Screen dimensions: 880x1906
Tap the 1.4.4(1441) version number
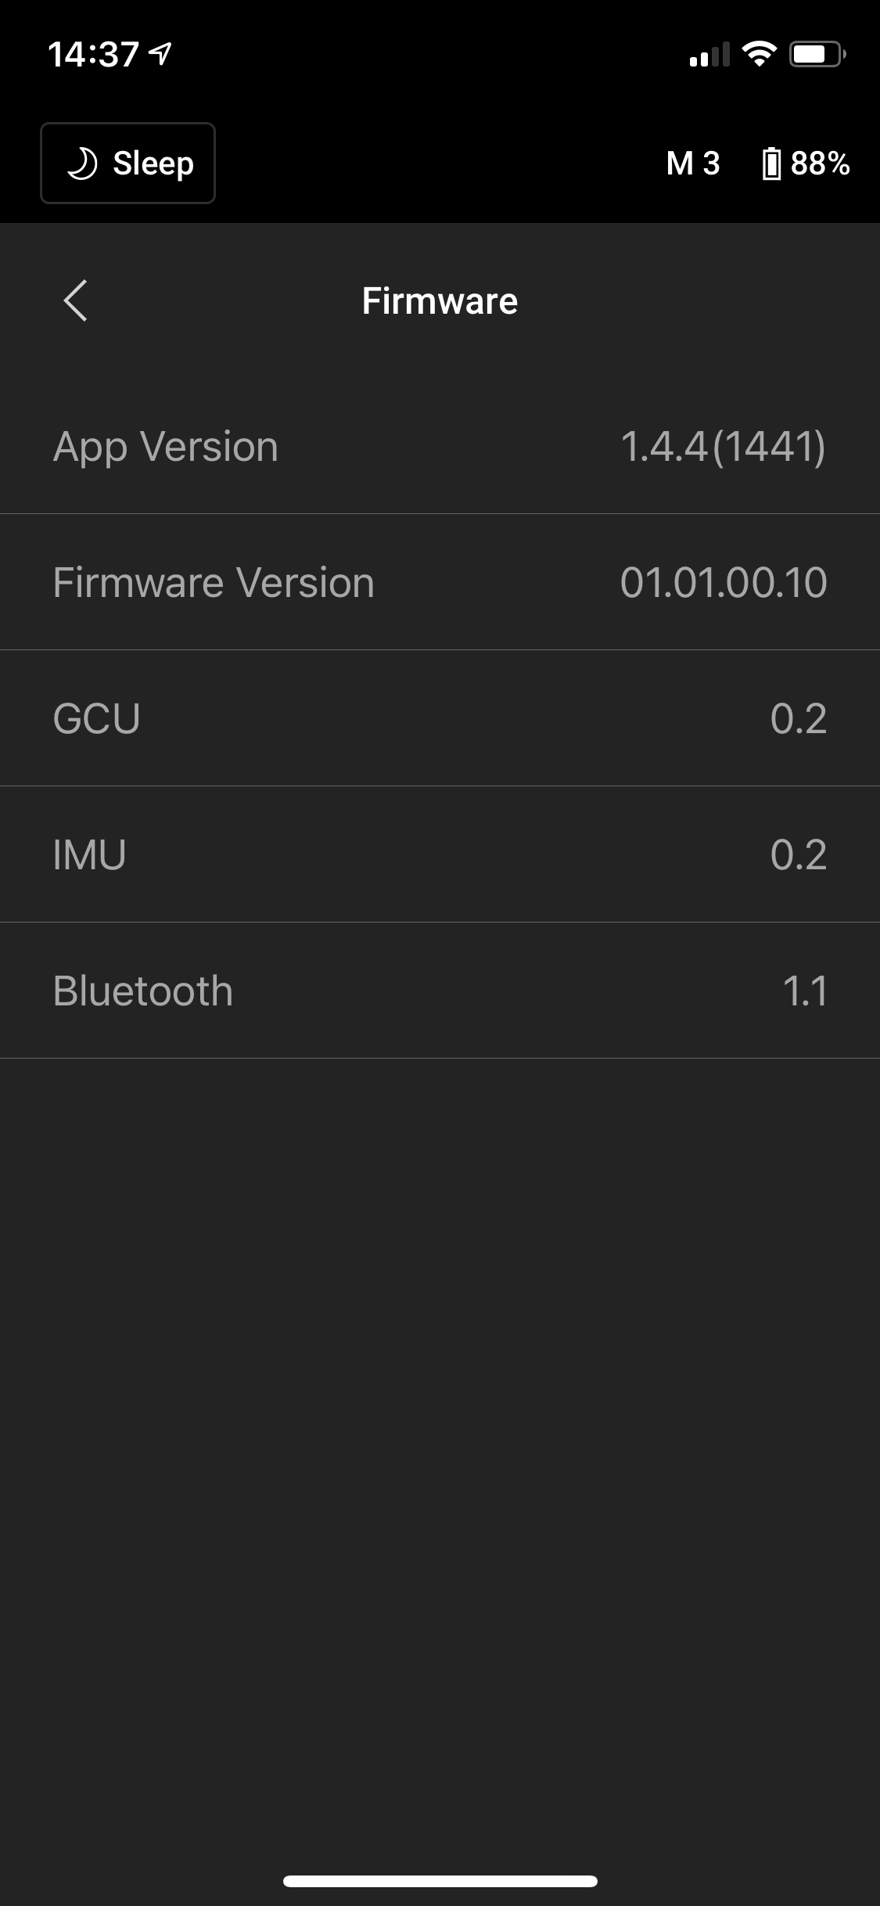[723, 447]
